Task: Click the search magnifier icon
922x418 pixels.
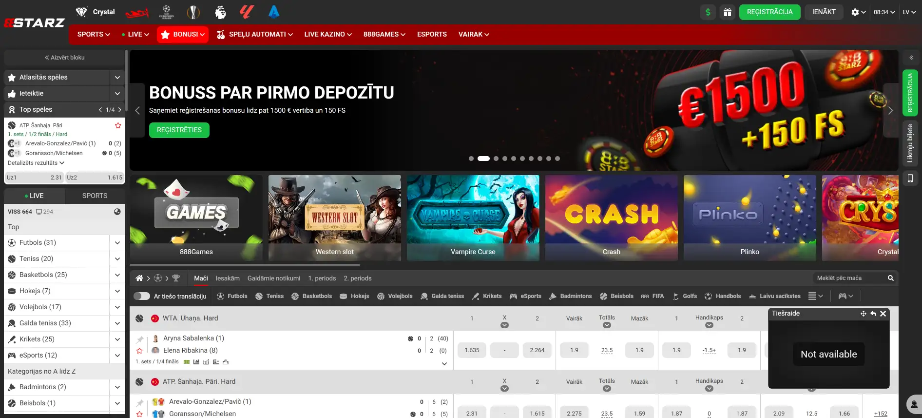Action: pyautogui.click(x=891, y=278)
